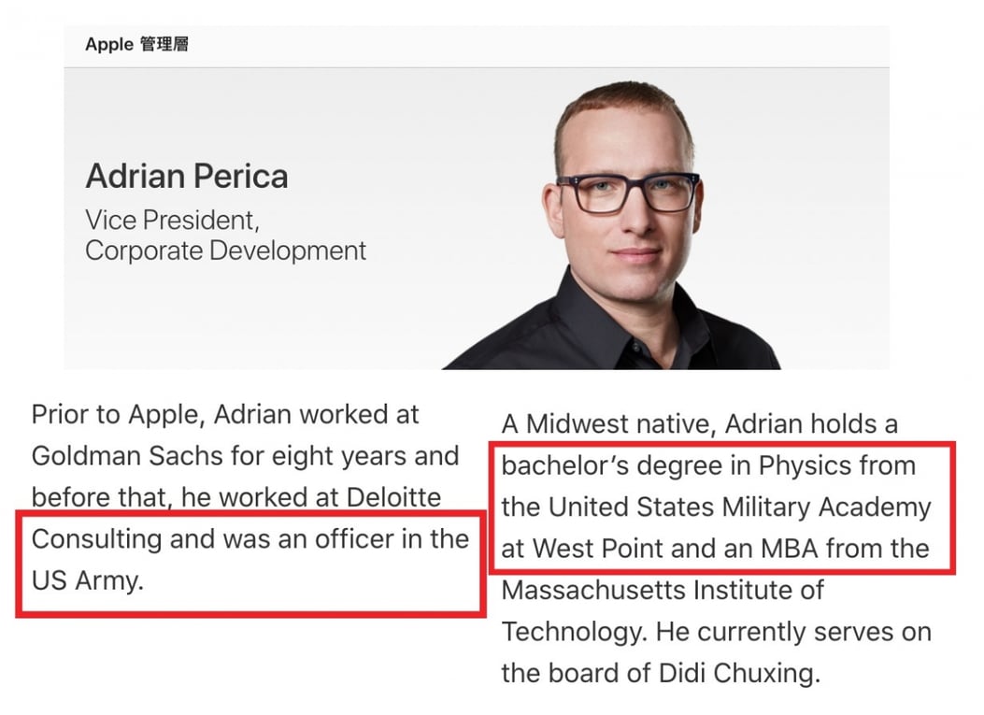The width and height of the screenshot is (984, 715).
Task: Click the "A Midwest native" phrase
Action: click(x=609, y=423)
